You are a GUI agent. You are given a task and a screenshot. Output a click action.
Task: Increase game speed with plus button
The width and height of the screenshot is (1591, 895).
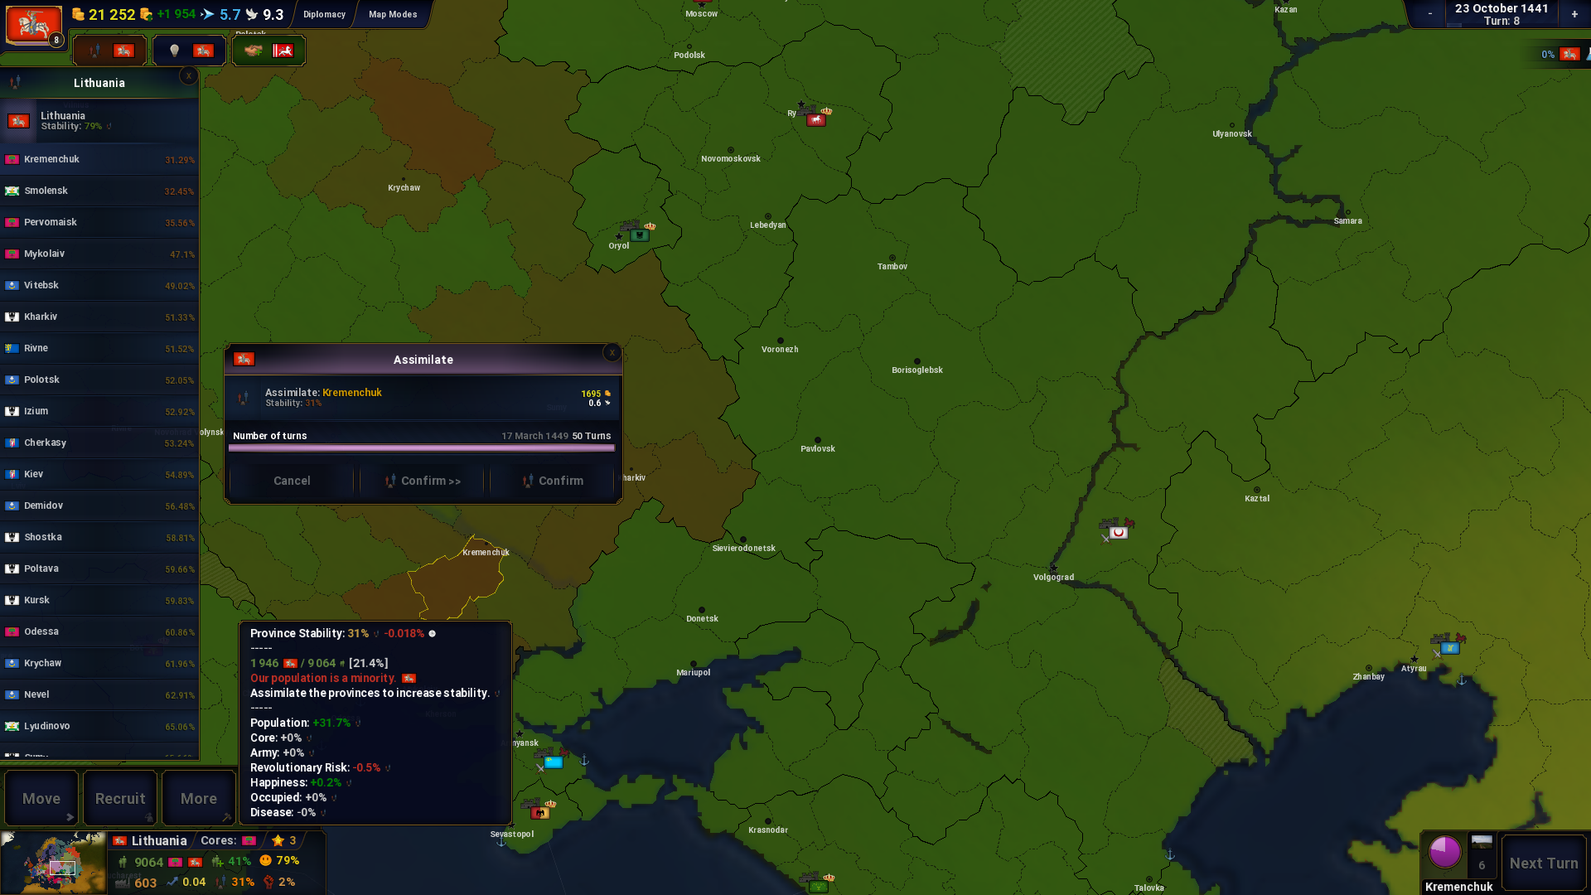pos(1574,14)
